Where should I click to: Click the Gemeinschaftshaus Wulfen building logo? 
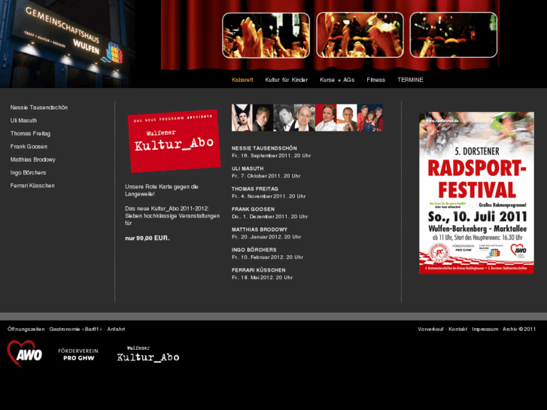click(64, 43)
